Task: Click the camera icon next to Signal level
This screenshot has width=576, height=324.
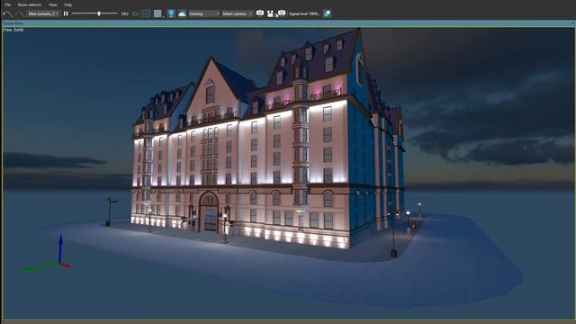Action: click(x=282, y=13)
